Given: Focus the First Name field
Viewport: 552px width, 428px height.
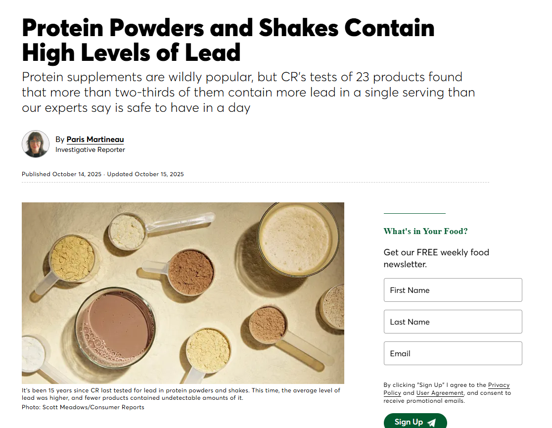Looking at the screenshot, I should [453, 290].
